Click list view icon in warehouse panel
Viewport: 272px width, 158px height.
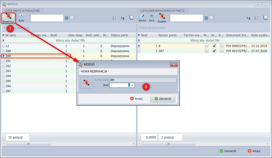tap(115, 18)
